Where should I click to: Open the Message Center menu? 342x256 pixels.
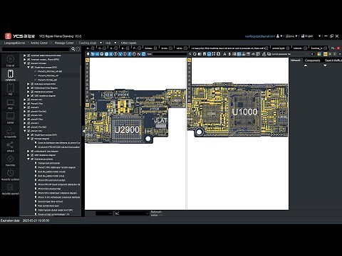pos(64,43)
